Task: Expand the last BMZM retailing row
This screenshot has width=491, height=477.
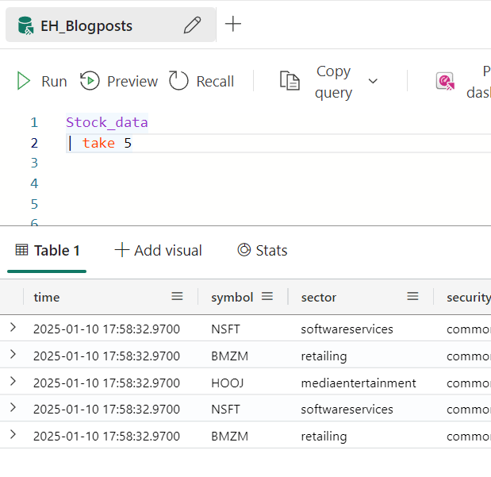Action: tap(13, 435)
